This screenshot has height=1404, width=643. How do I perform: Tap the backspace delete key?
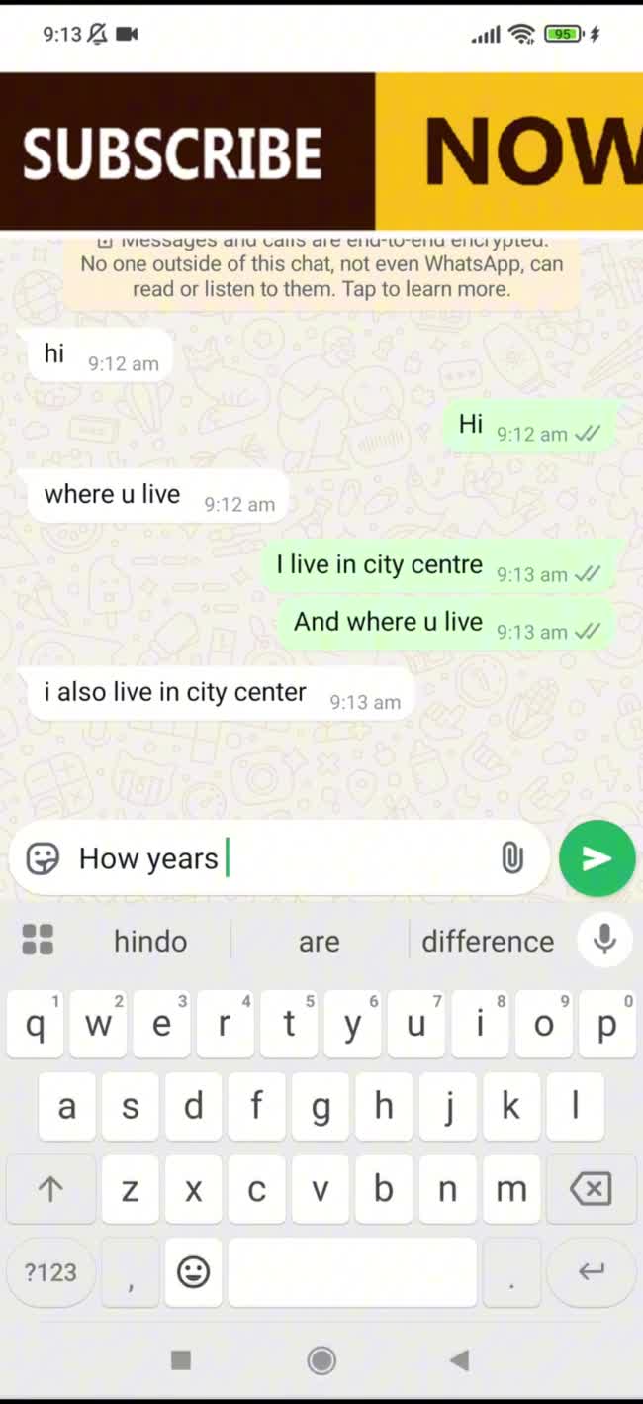591,1188
